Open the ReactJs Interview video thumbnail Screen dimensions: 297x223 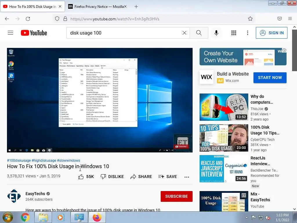pyautogui.click(x=224, y=169)
